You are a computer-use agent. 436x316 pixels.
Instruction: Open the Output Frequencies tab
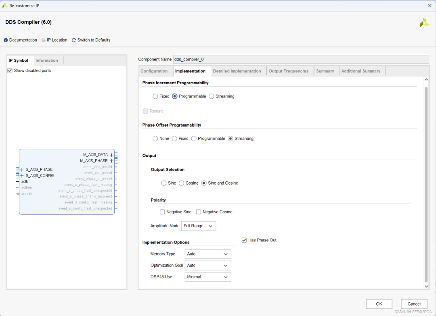point(289,71)
